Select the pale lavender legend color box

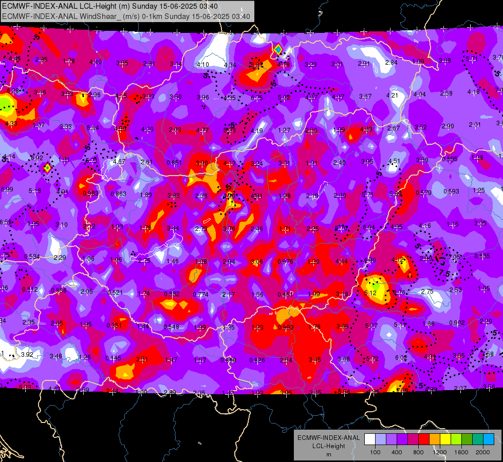tap(381, 439)
